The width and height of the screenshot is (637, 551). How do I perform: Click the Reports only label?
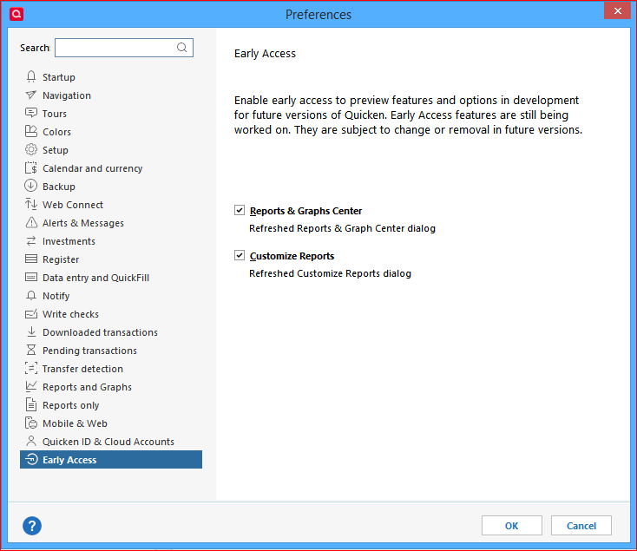70,405
